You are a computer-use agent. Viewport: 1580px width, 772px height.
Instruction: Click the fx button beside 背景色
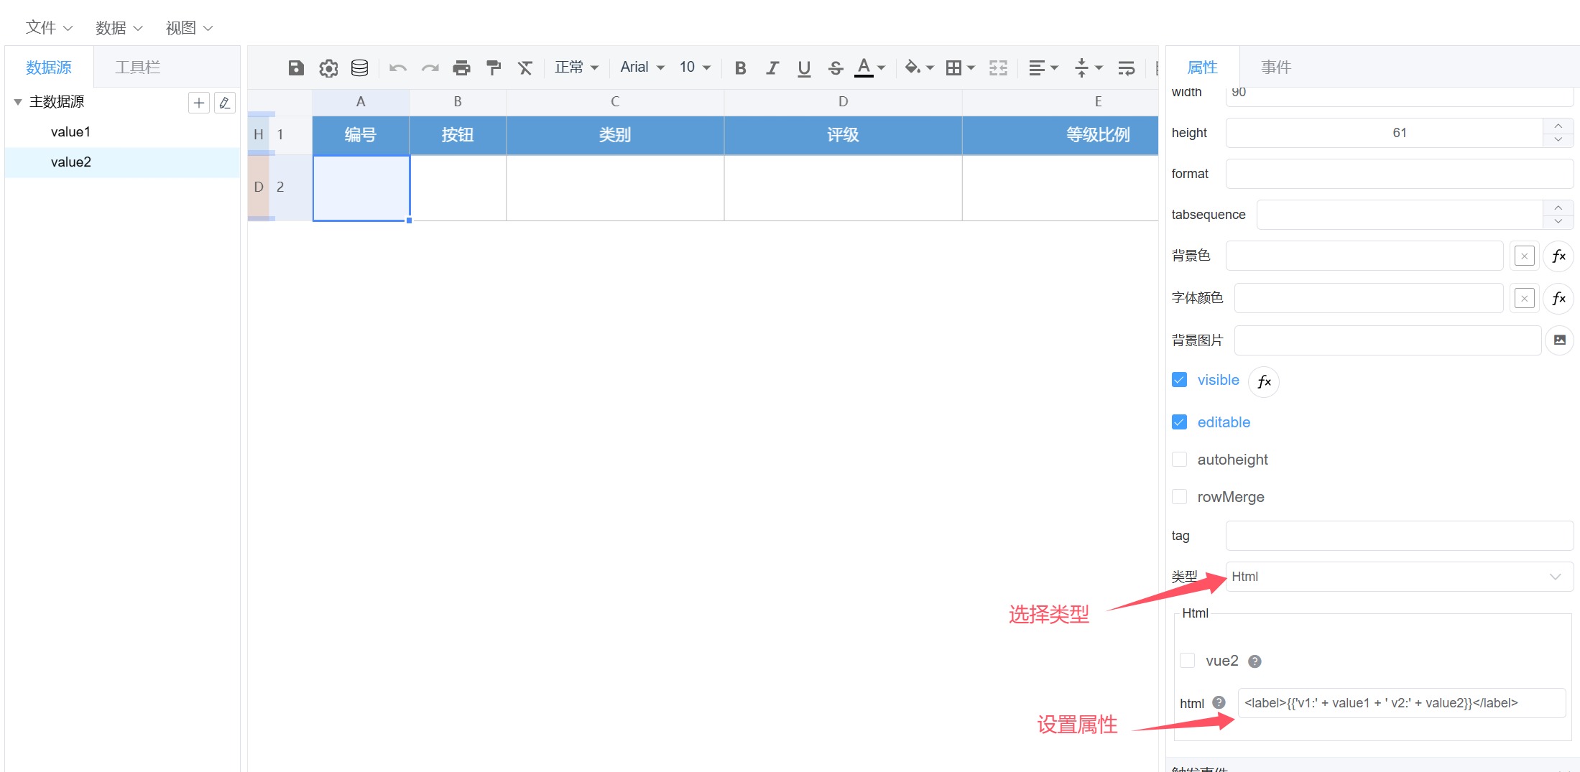[1558, 256]
